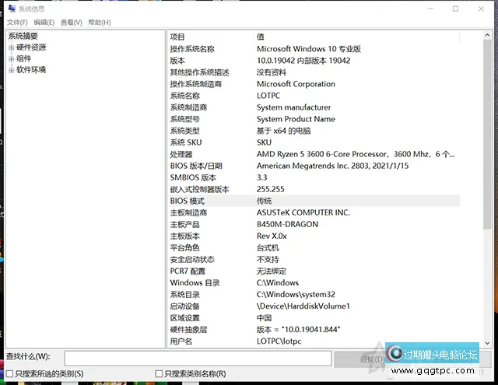Viewport: 498px width, 385px height.
Task: Open the 帮助(H) menu
Action: click(100, 23)
